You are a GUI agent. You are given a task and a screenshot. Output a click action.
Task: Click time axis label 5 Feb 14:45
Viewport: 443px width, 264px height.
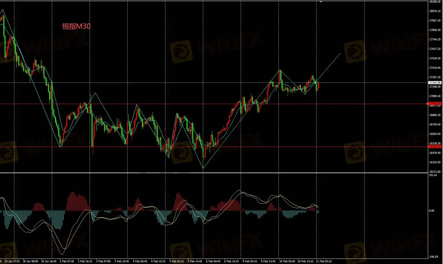195,261
